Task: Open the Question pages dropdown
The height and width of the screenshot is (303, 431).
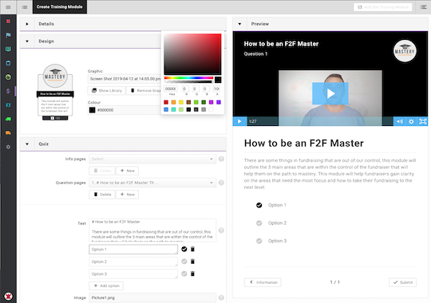Action: pos(152,183)
